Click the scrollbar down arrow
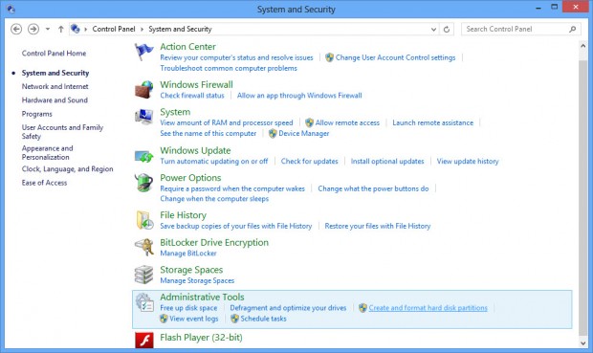Screen dimensions: 593x353 coord(582,343)
